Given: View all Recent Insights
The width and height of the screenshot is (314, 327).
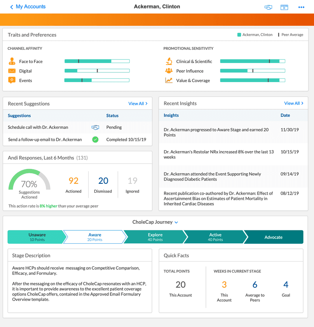Looking at the screenshot, I should click(x=293, y=103).
